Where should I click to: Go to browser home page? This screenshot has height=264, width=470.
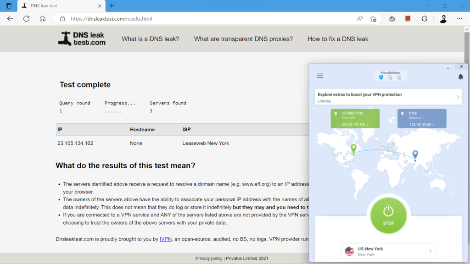(43, 18)
